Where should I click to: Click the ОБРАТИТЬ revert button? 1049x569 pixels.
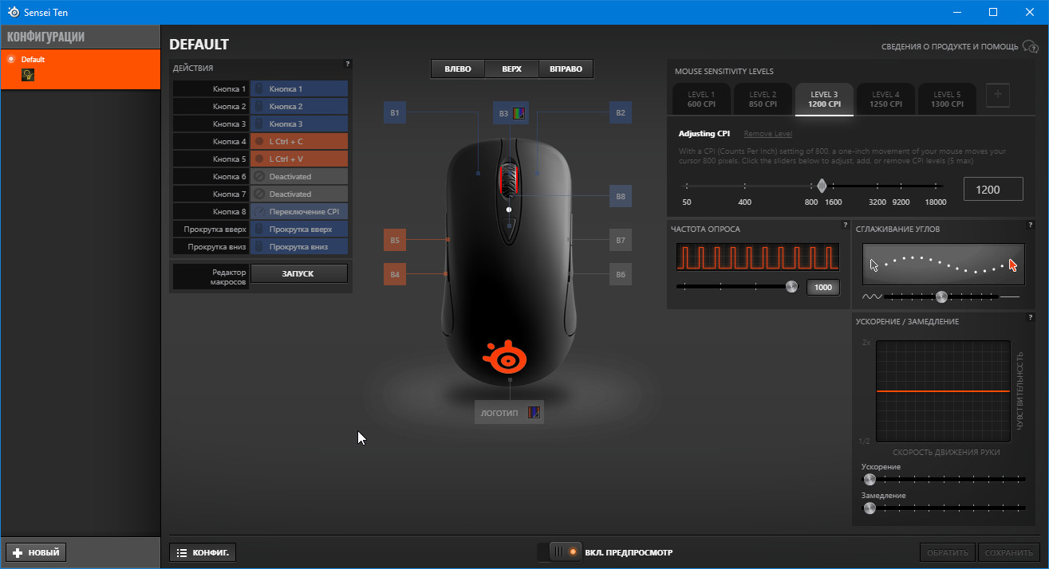948,552
